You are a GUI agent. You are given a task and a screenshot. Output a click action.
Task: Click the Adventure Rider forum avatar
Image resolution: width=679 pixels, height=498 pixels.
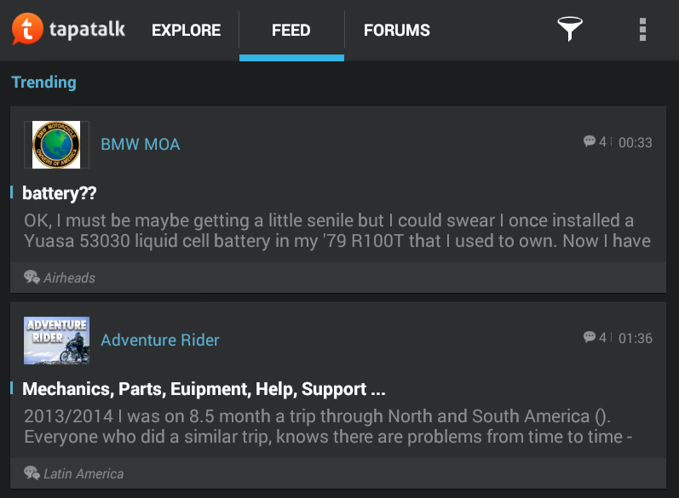[56, 340]
